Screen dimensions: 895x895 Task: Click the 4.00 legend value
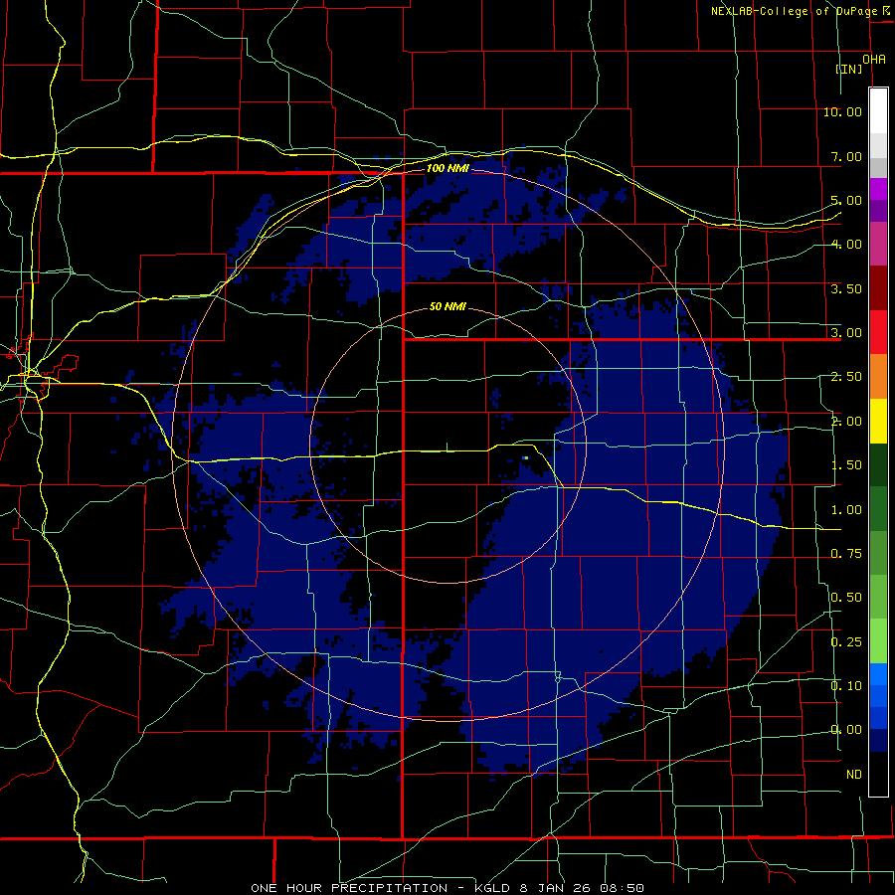tap(846, 245)
